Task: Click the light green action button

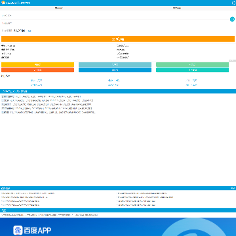Action: click(192, 64)
